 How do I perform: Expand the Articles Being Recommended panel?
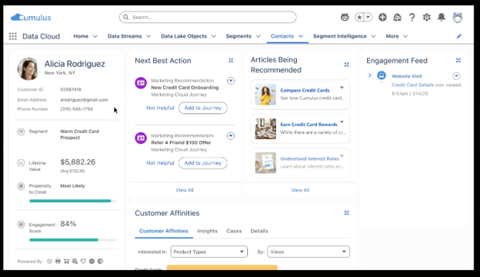tap(346, 65)
